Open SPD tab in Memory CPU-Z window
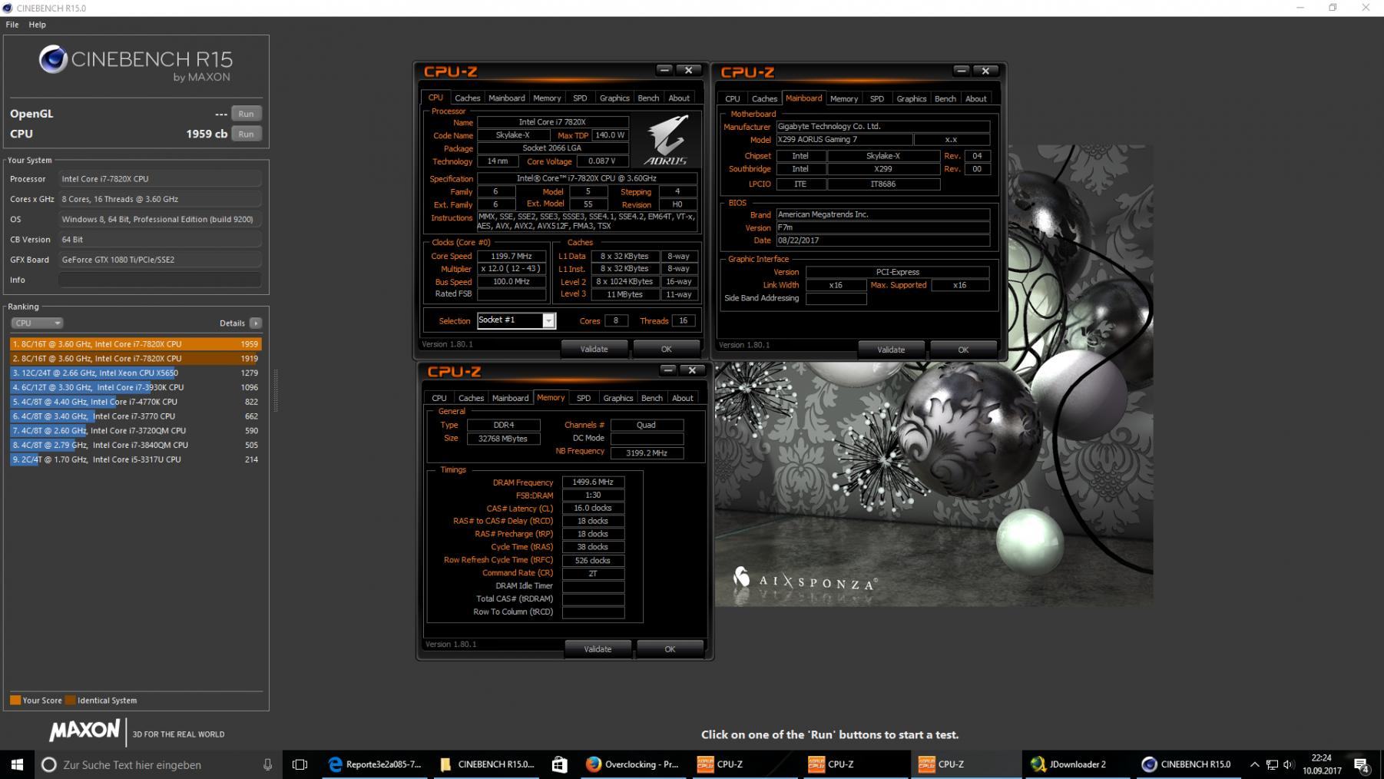1384x779 pixels. [584, 398]
